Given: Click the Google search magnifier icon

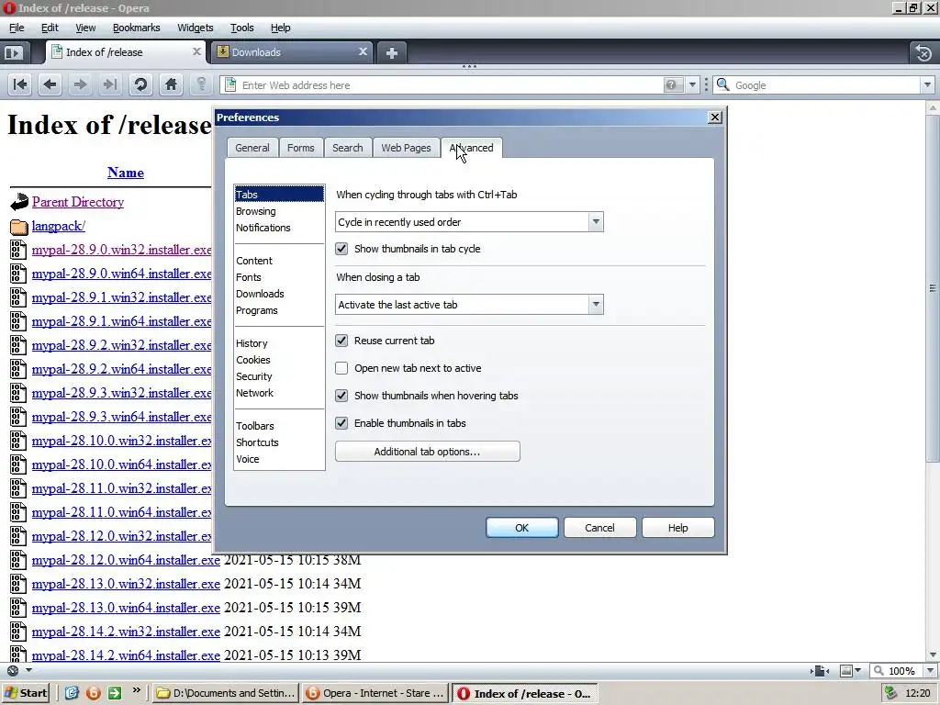Looking at the screenshot, I should (723, 84).
